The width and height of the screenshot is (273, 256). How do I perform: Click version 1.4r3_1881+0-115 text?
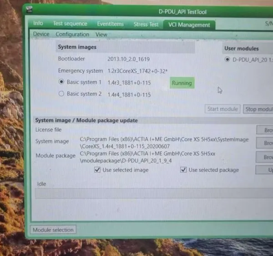click(x=129, y=83)
